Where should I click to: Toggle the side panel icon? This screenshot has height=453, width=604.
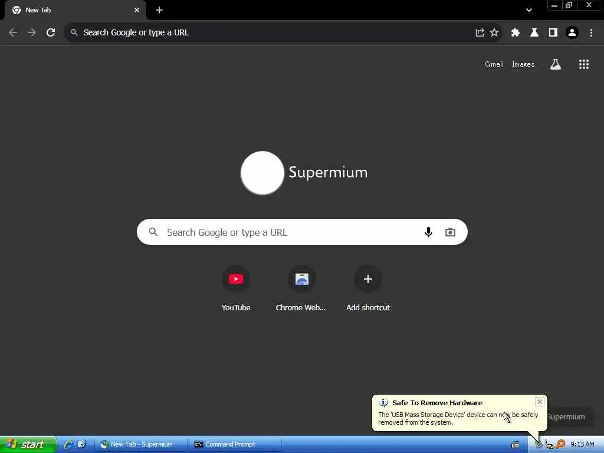(x=553, y=32)
